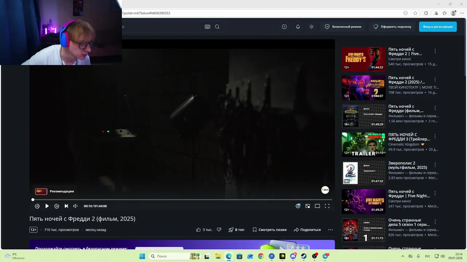Open options for Зверополис 2 suggestion

coord(435,165)
